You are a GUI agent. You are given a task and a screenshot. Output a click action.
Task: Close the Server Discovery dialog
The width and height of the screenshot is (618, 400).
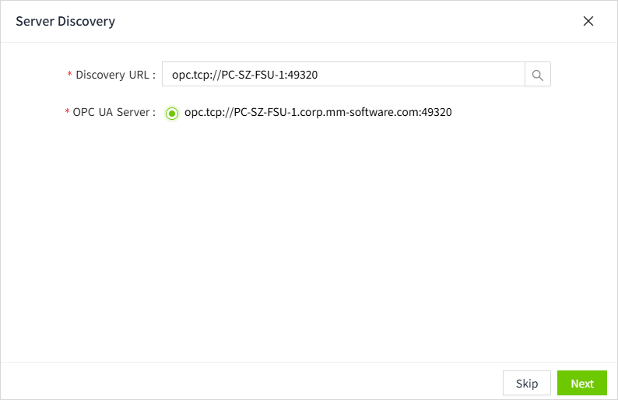click(x=588, y=21)
